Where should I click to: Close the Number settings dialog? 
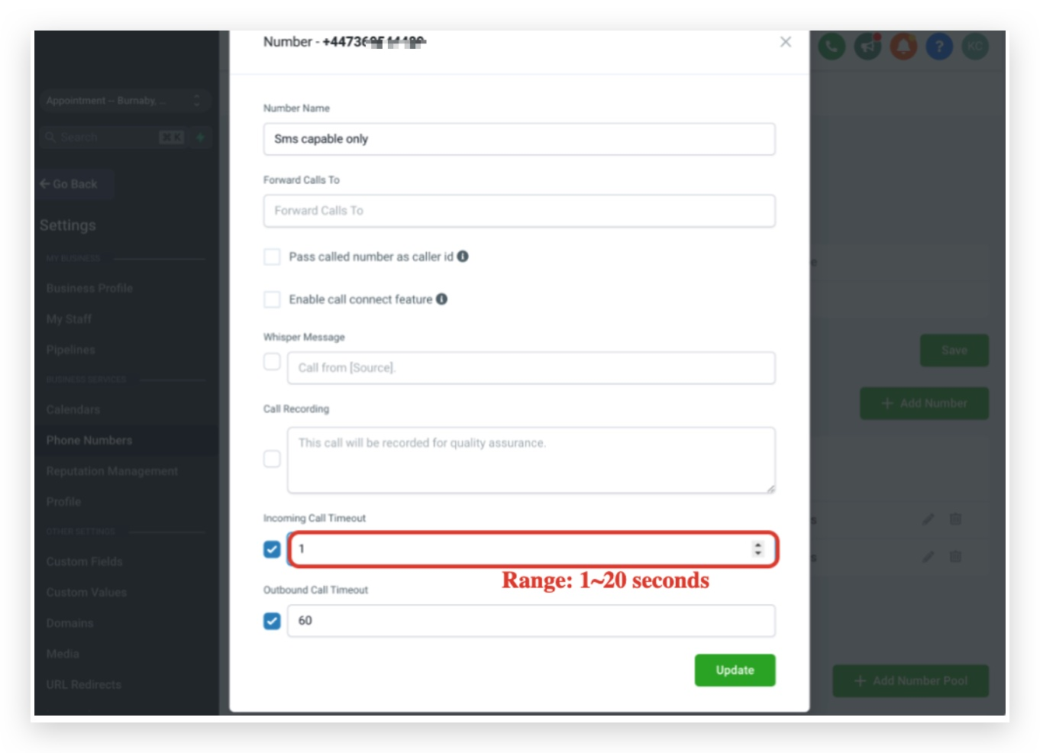(x=786, y=42)
